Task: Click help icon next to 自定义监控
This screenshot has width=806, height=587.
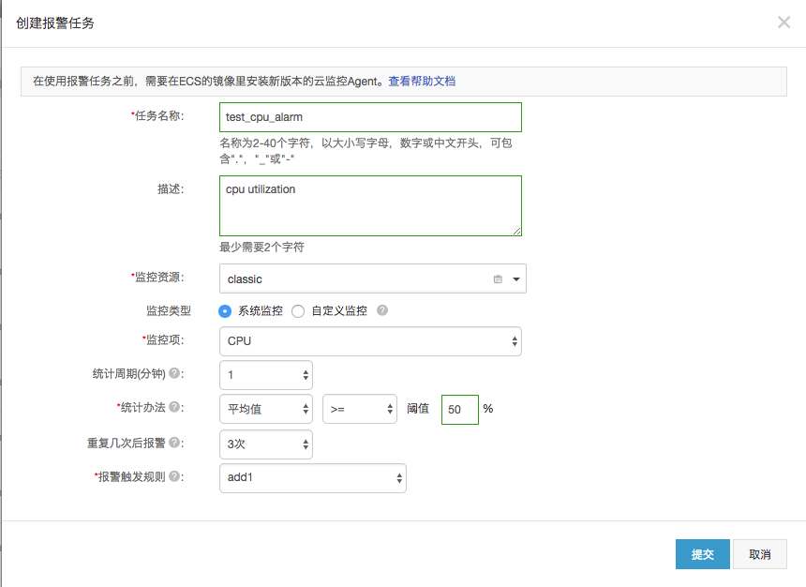Action: tap(382, 310)
